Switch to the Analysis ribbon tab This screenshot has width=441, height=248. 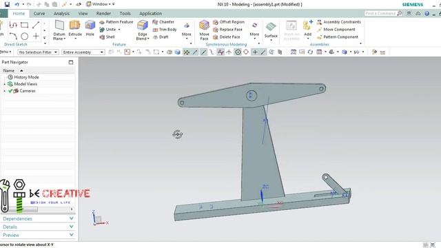(x=61, y=14)
